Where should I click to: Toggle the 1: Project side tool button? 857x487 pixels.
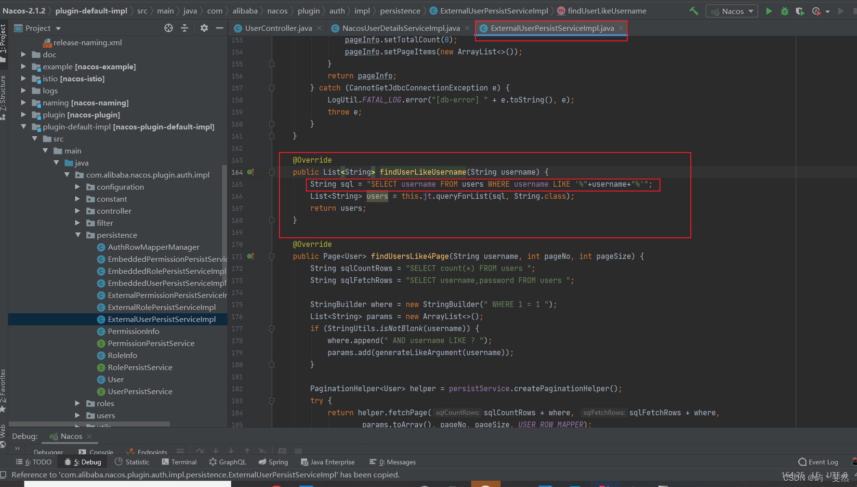tap(3, 42)
